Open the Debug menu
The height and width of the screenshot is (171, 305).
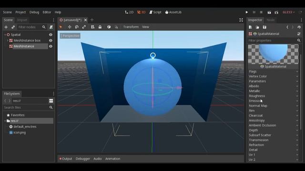34,12
